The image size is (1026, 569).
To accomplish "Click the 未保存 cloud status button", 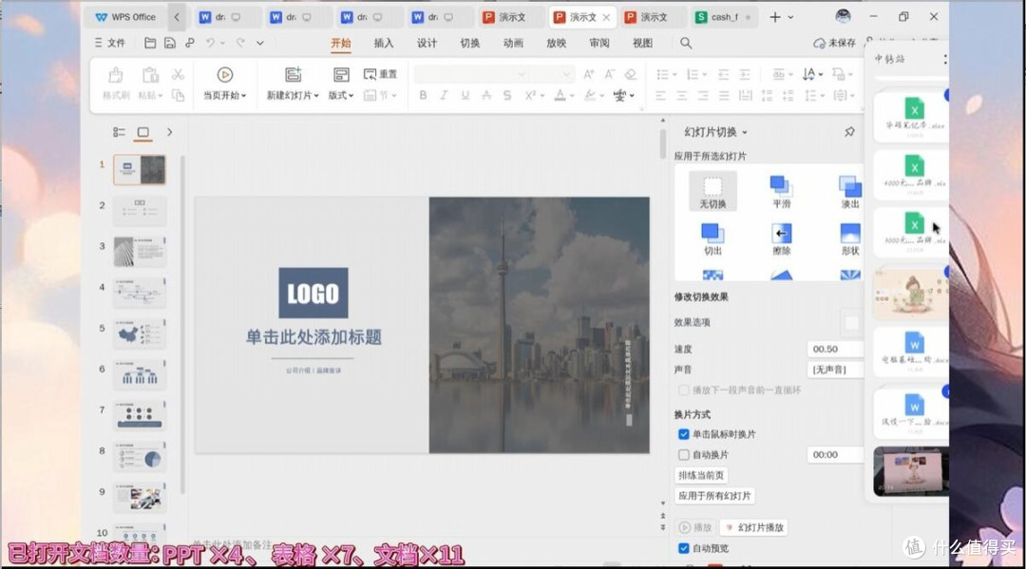I will click(834, 43).
